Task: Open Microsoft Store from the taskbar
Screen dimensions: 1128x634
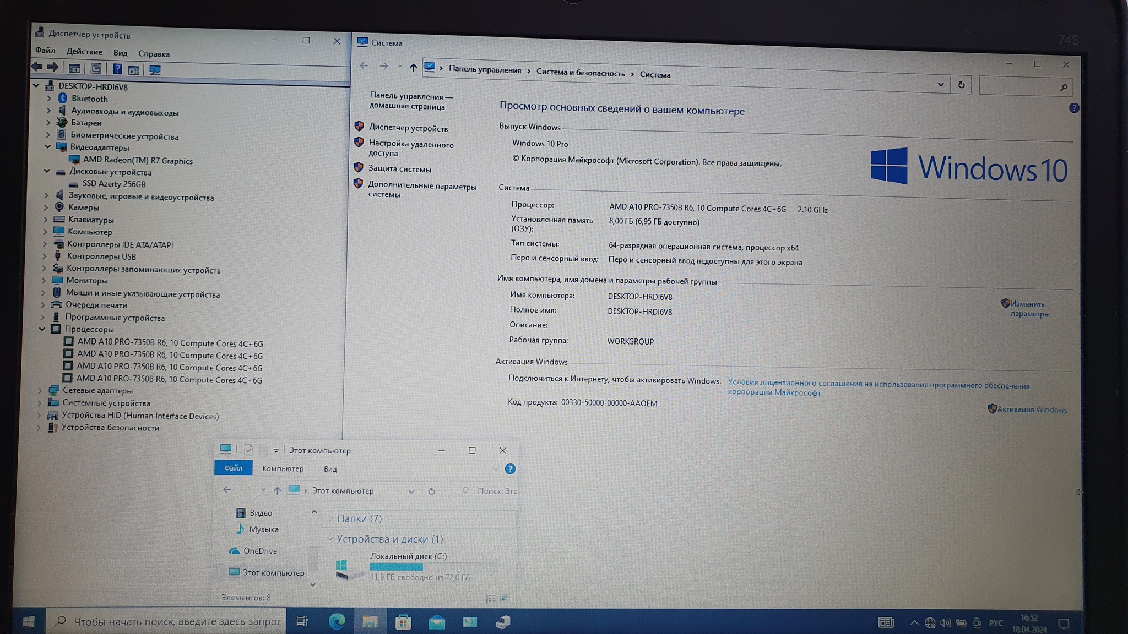Action: point(403,622)
